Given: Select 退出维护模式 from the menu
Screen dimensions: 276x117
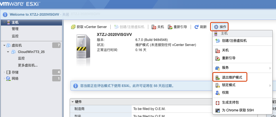Looking at the screenshot, I should (x=243, y=77).
